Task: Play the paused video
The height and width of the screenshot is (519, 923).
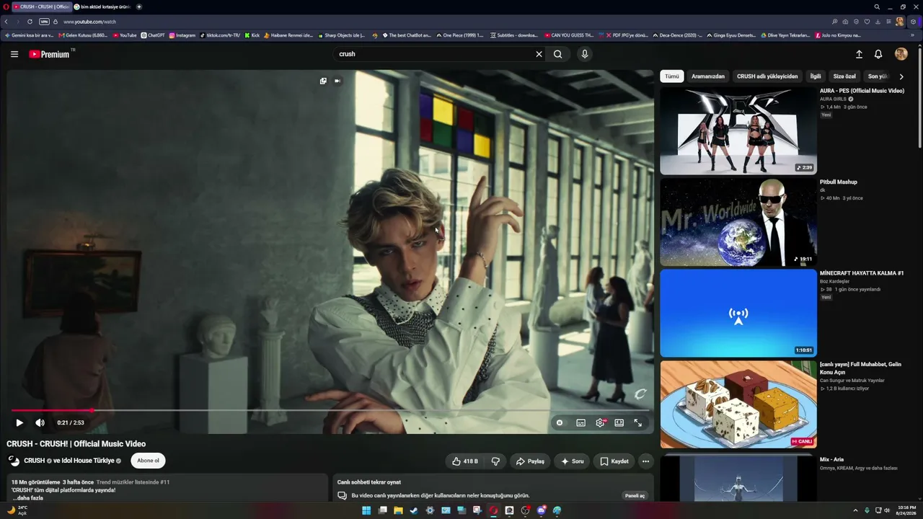Action: pyautogui.click(x=19, y=423)
